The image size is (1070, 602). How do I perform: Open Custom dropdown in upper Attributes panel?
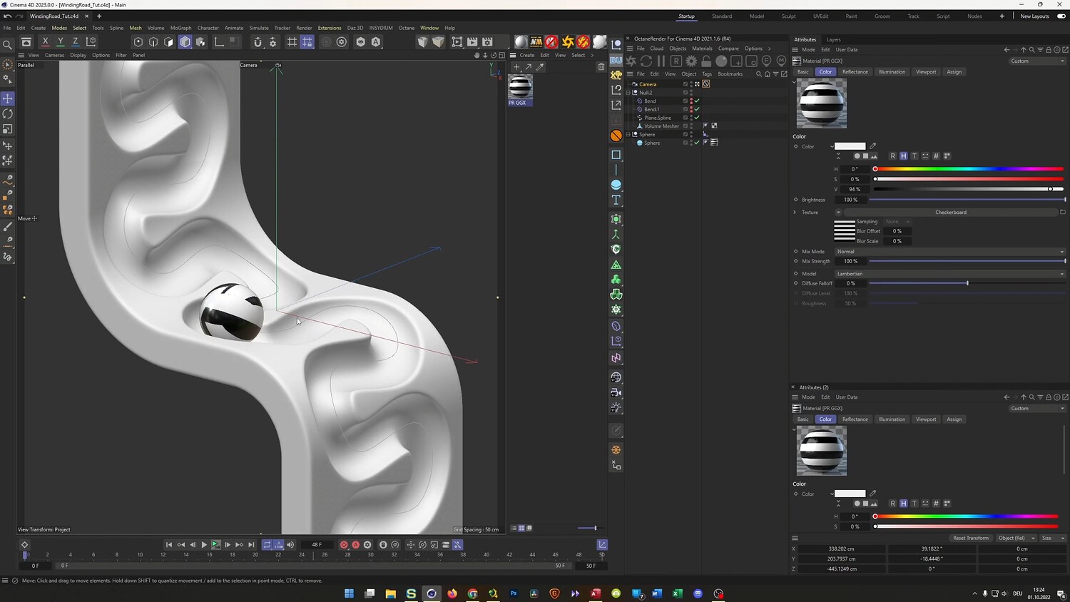[x=1038, y=61]
